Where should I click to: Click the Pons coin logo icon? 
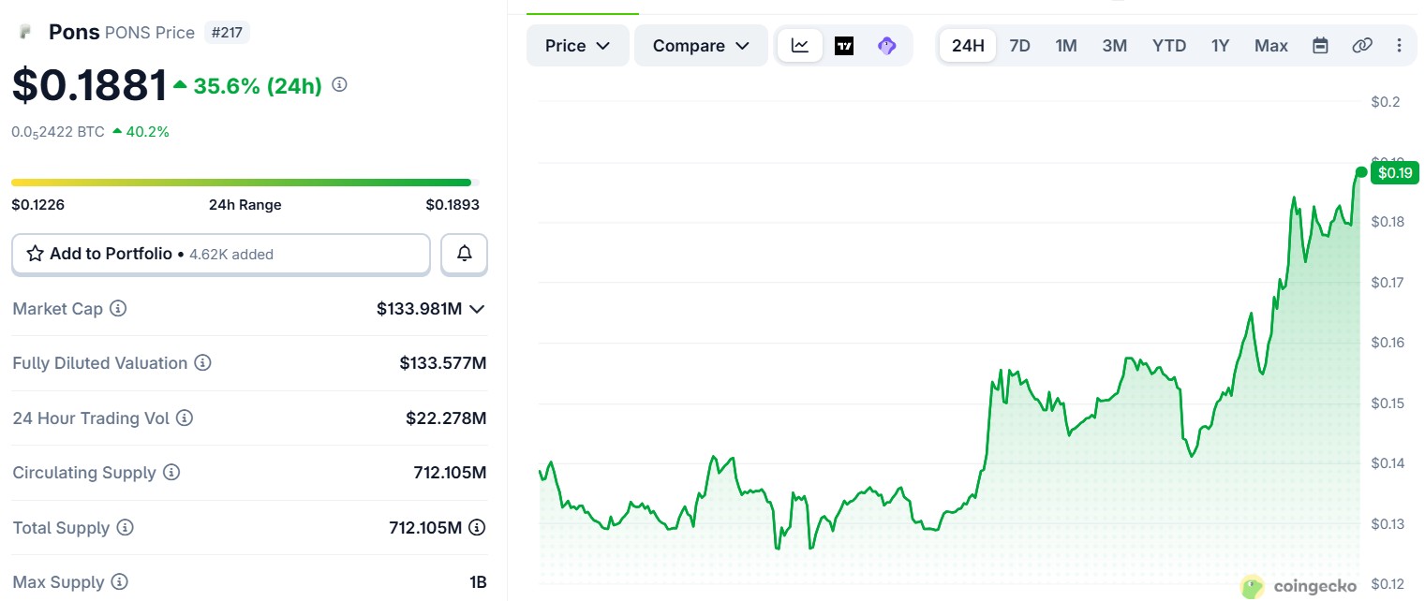[x=25, y=32]
